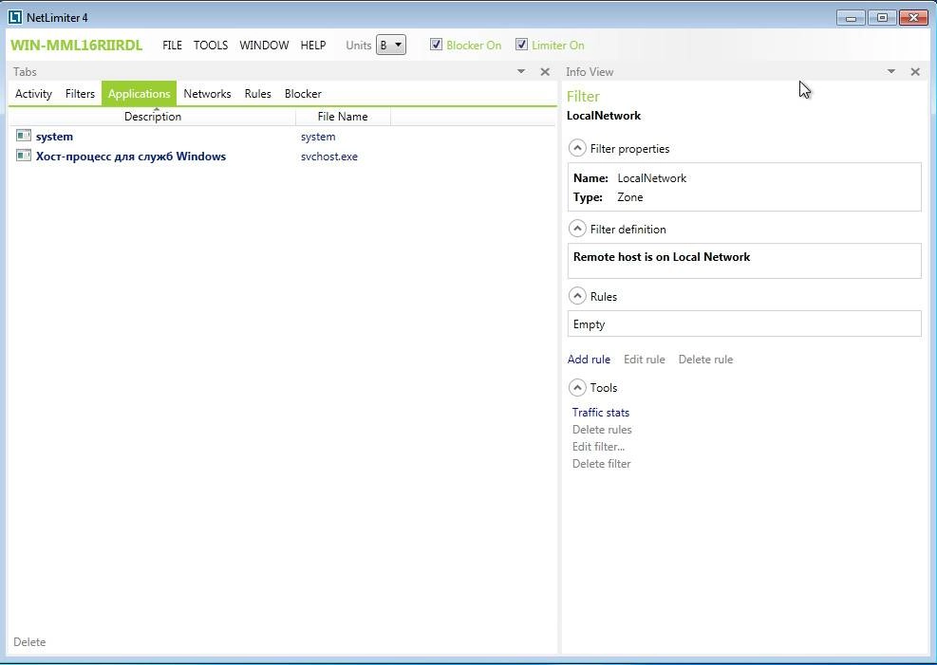
Task: Toggle the Limiter On checkbox
Action: [522, 45]
